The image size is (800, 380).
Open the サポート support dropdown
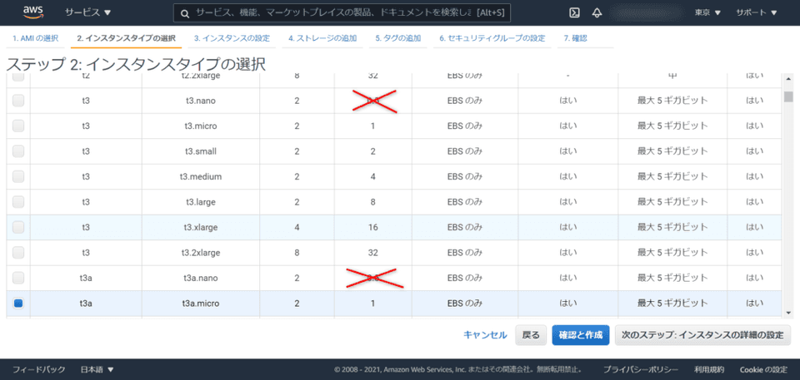click(756, 13)
